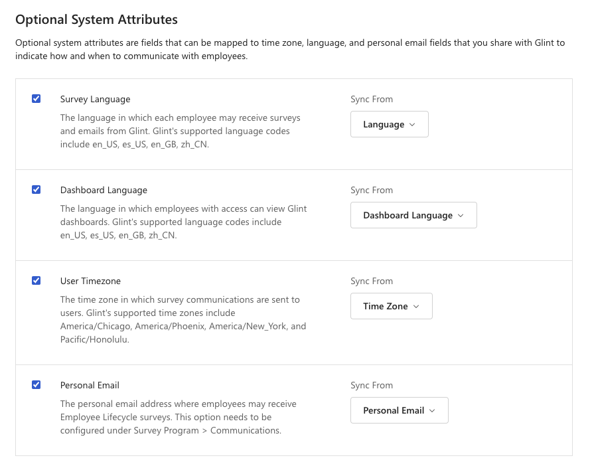Open the Personal Email sync dropdown

coord(399,410)
